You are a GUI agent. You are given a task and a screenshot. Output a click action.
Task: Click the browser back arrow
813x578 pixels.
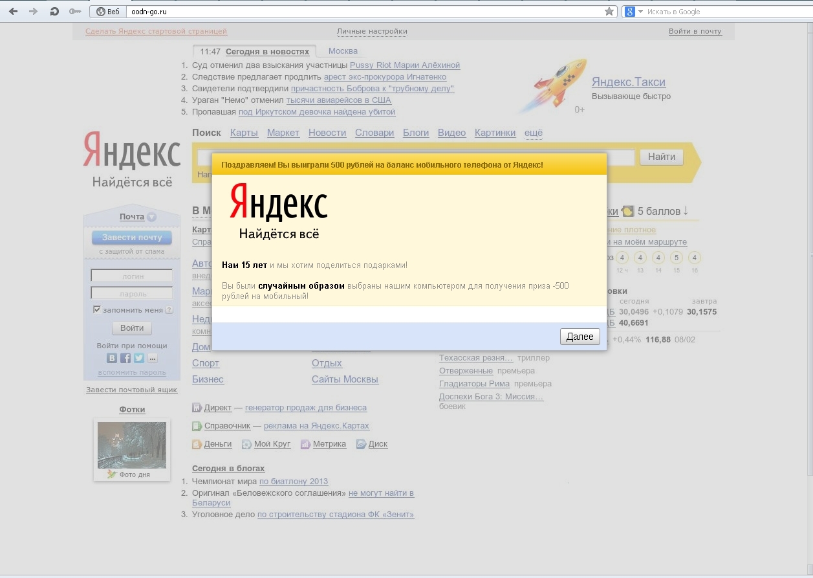[14, 12]
